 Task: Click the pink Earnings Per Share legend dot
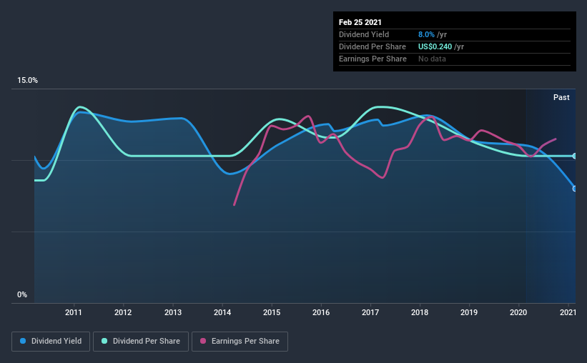tap(203, 341)
